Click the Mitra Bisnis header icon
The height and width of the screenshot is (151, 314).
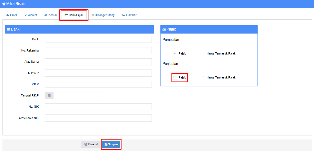click(x=4, y=4)
